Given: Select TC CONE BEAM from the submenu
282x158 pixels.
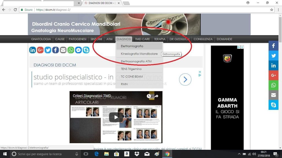Looking at the screenshot, I should (x=139, y=77).
